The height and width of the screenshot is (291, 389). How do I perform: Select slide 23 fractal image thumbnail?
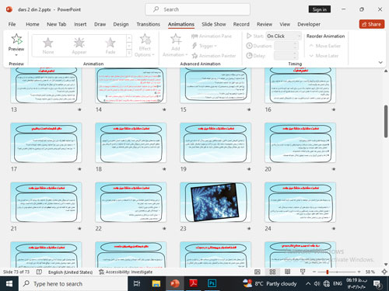click(x=216, y=203)
